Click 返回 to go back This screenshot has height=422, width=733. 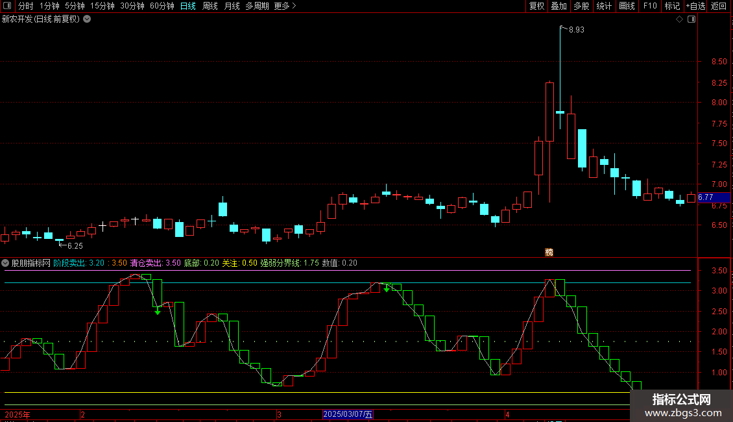tap(719, 6)
